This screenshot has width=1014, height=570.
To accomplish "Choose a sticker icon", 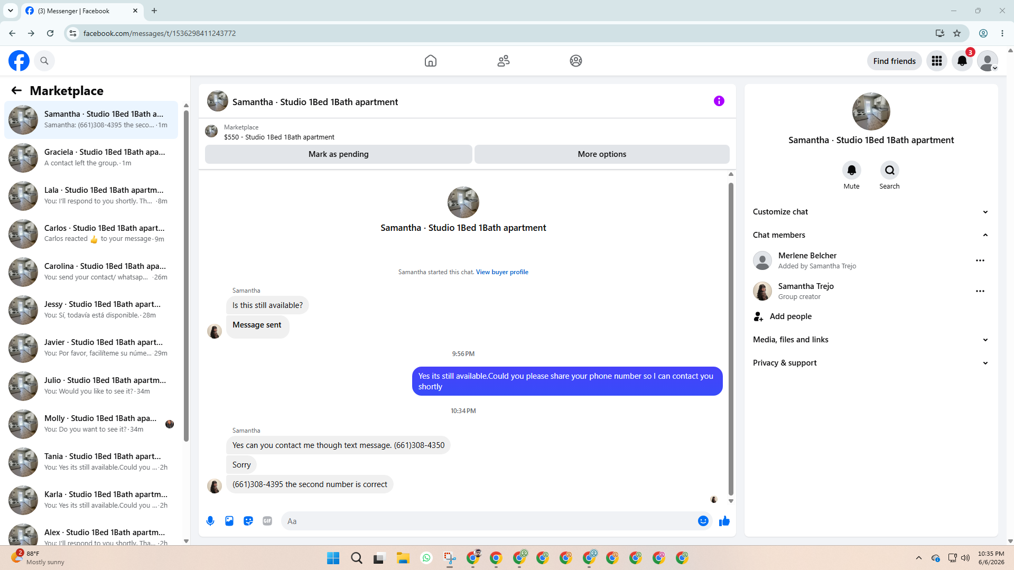I will click(x=248, y=521).
